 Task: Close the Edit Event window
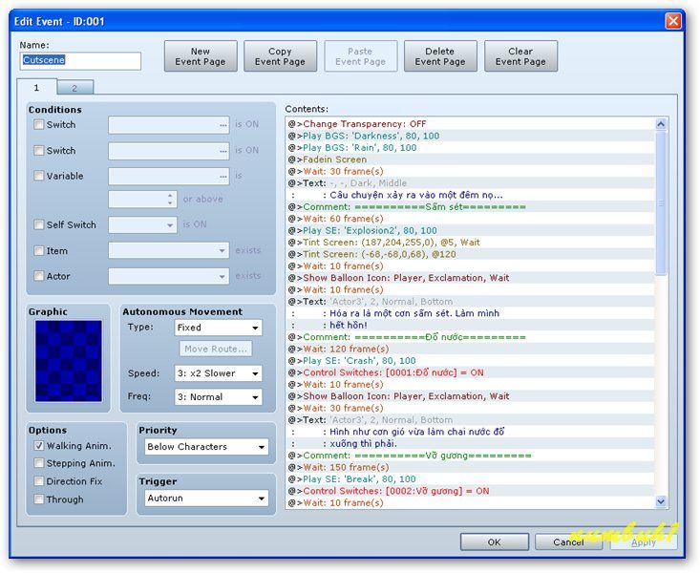[x=673, y=21]
